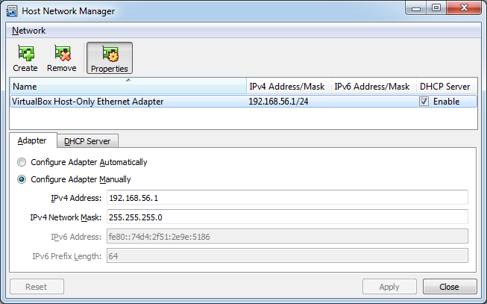Switch to the Adapter tab
The image size is (487, 304).
(32, 140)
